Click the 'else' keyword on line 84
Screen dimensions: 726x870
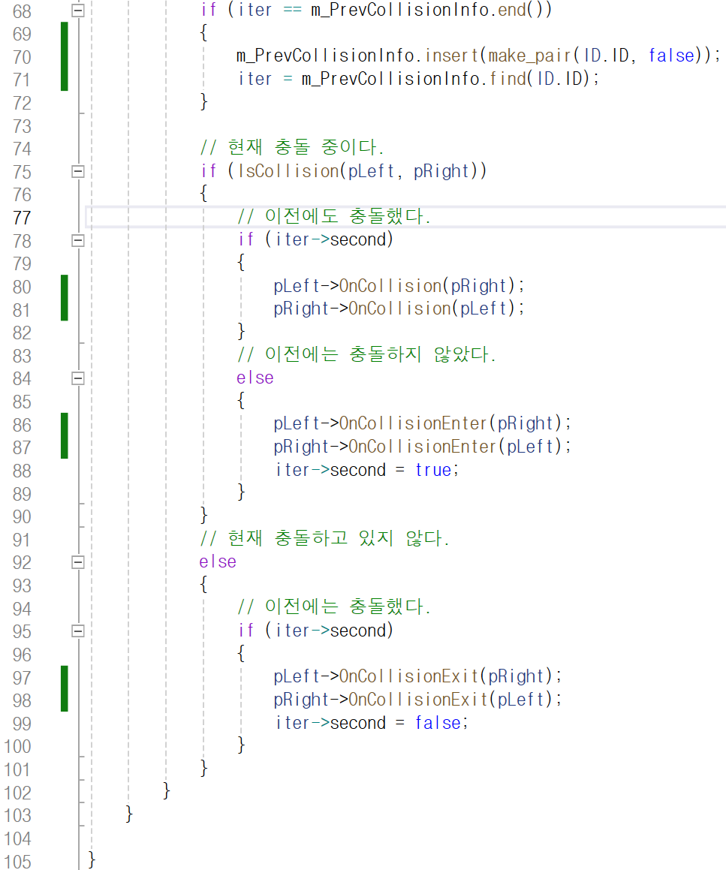click(255, 378)
